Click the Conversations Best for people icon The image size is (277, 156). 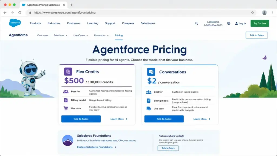click(x=149, y=92)
